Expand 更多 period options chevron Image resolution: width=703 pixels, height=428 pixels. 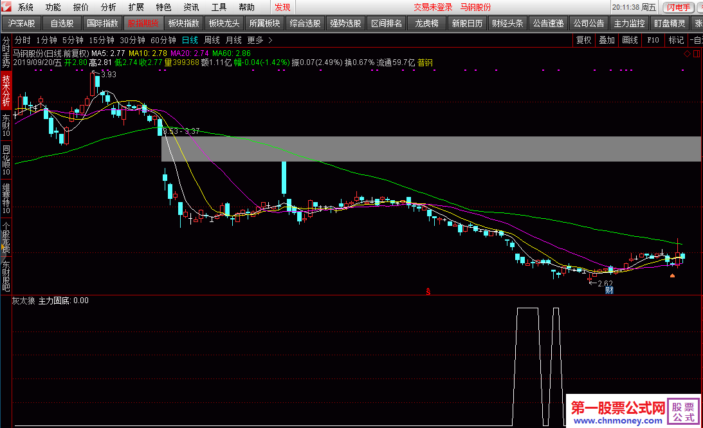pos(270,40)
